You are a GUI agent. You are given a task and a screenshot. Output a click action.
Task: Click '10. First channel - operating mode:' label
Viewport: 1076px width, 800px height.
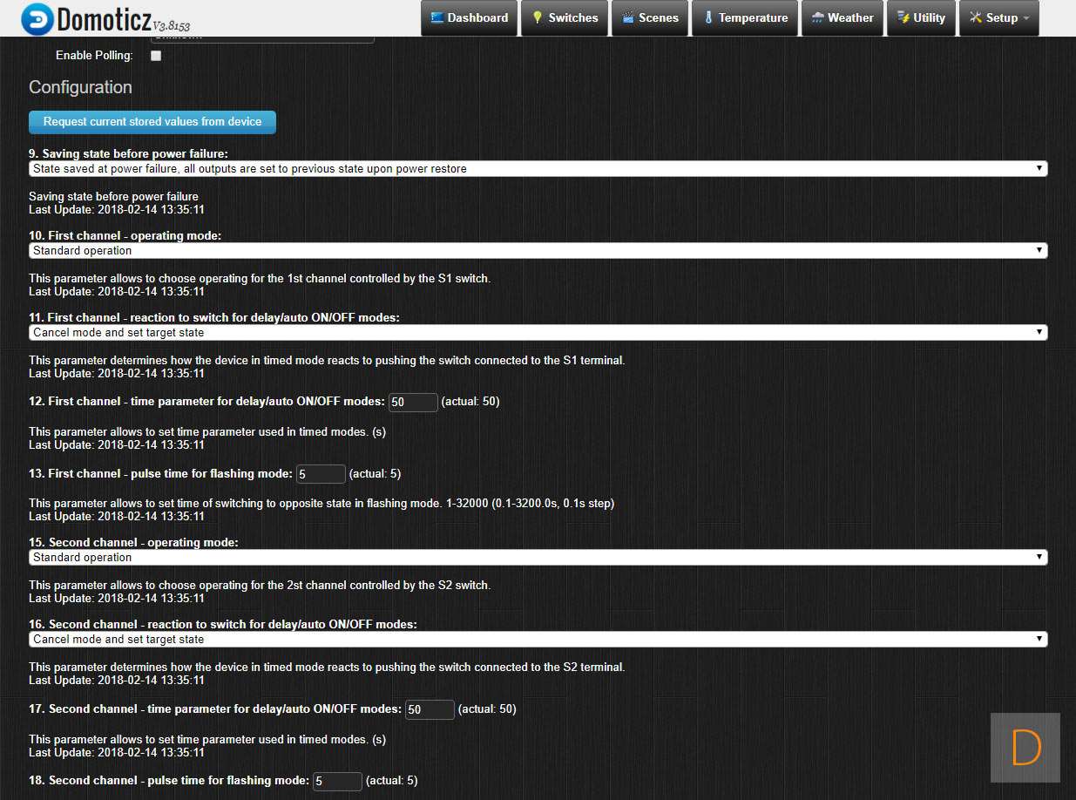[x=125, y=236]
